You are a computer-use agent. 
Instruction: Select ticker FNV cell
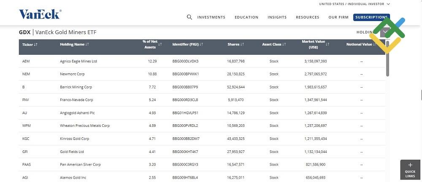[26, 100]
